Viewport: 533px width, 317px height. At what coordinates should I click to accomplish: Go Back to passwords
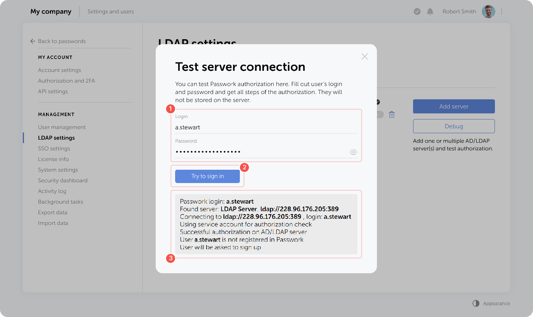[62, 41]
